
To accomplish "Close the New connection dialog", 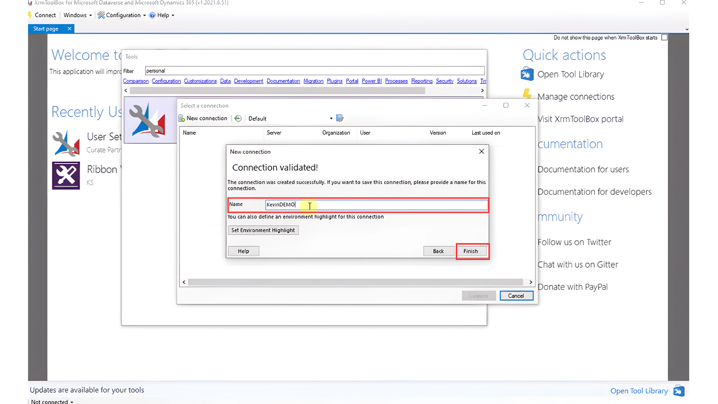I will [481, 151].
